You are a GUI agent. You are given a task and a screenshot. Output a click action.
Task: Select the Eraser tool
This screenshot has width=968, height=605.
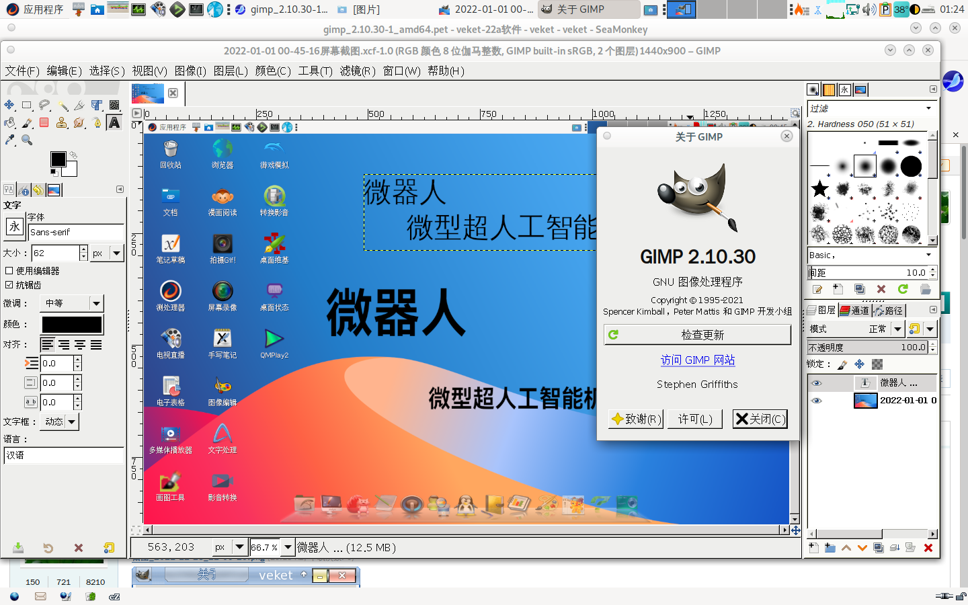pos(44,122)
